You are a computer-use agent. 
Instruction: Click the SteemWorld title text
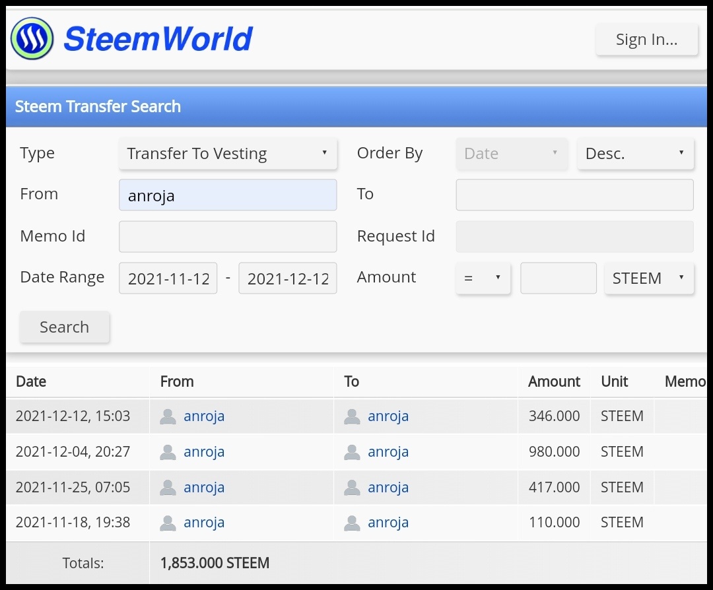point(158,39)
